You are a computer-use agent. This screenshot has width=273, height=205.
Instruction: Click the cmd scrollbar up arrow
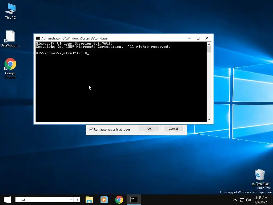(x=209, y=44)
